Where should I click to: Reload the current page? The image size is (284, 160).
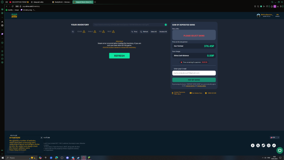point(12,6)
